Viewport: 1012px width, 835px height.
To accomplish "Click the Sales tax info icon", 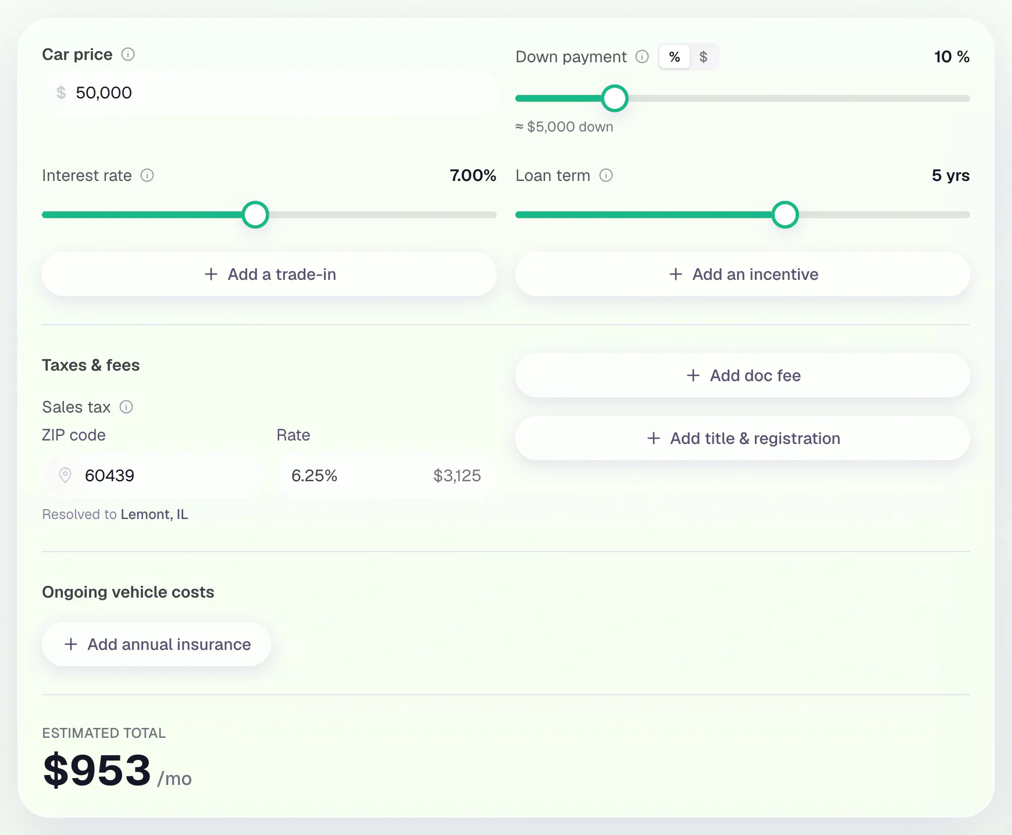I will (x=126, y=407).
